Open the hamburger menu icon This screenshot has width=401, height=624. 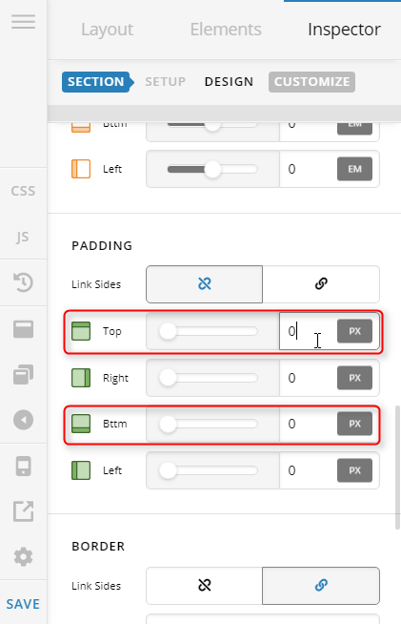23,22
